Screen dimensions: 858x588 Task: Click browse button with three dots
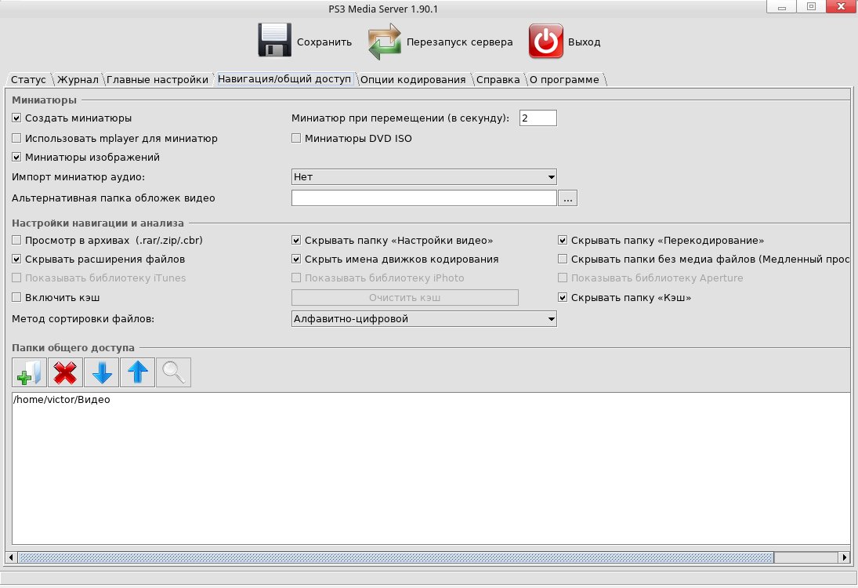tap(568, 198)
